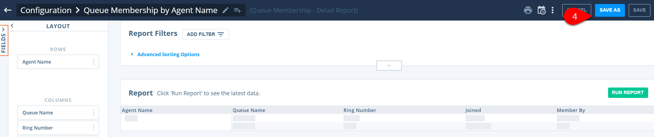
Task: Open Ring Number field options dots
Action: tap(94, 128)
